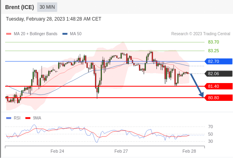Click 'Research © 2023 Trading Central' credit text
Viewport: 233px width, 159px height.
point(201,34)
